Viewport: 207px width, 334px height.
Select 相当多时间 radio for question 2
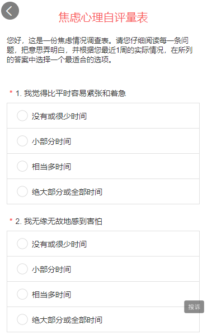point(22,294)
